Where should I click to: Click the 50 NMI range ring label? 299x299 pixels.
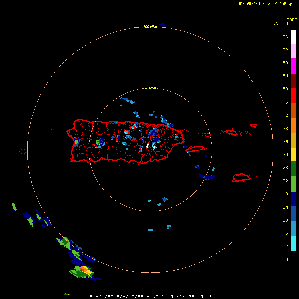pos(150,88)
